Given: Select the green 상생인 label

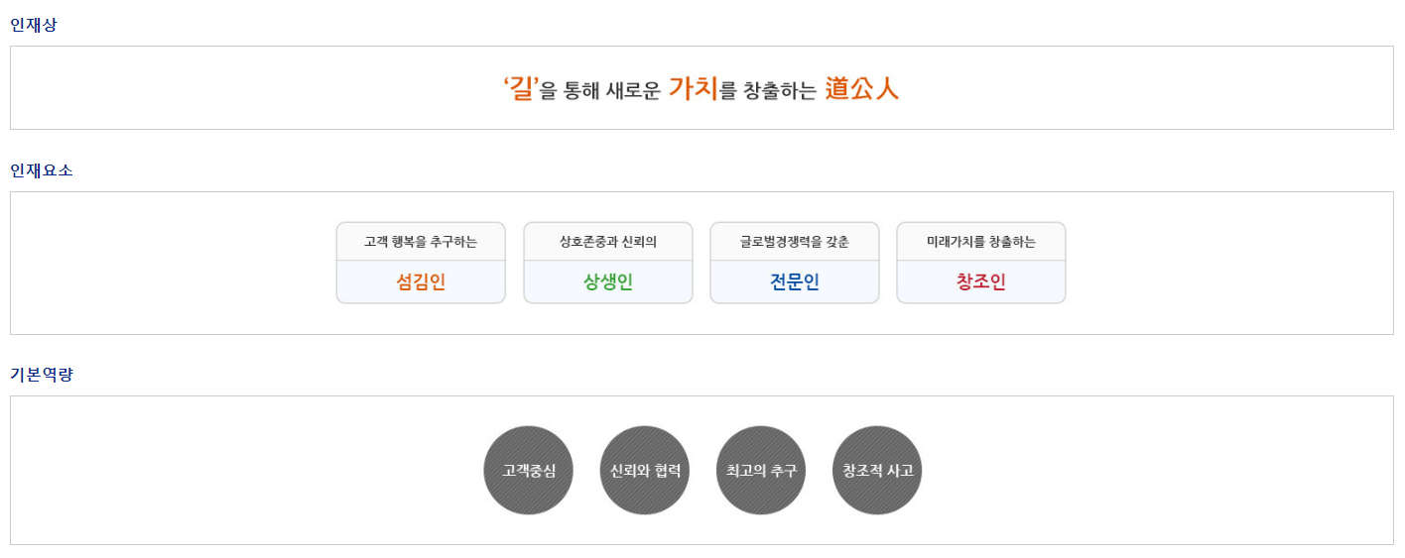Looking at the screenshot, I should pyautogui.click(x=607, y=282).
